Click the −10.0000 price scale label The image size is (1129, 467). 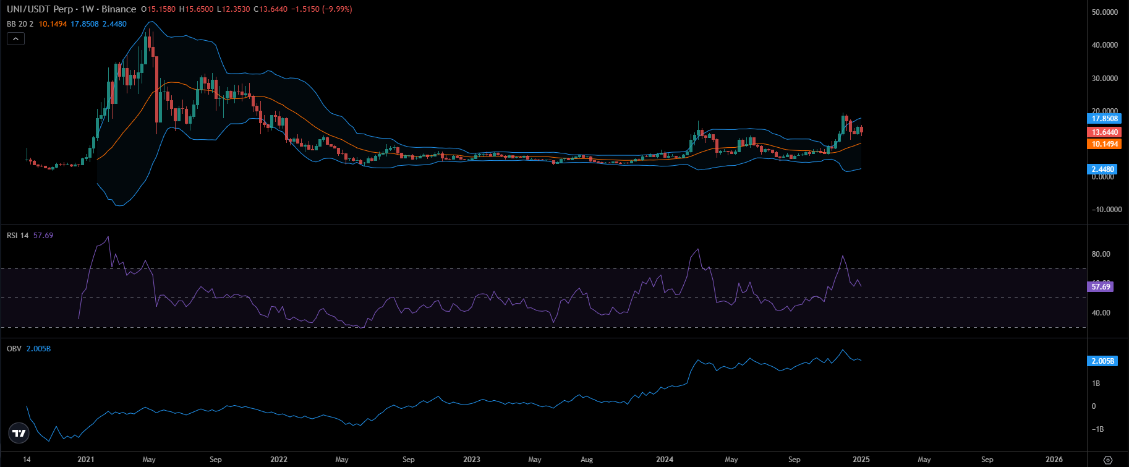1106,210
